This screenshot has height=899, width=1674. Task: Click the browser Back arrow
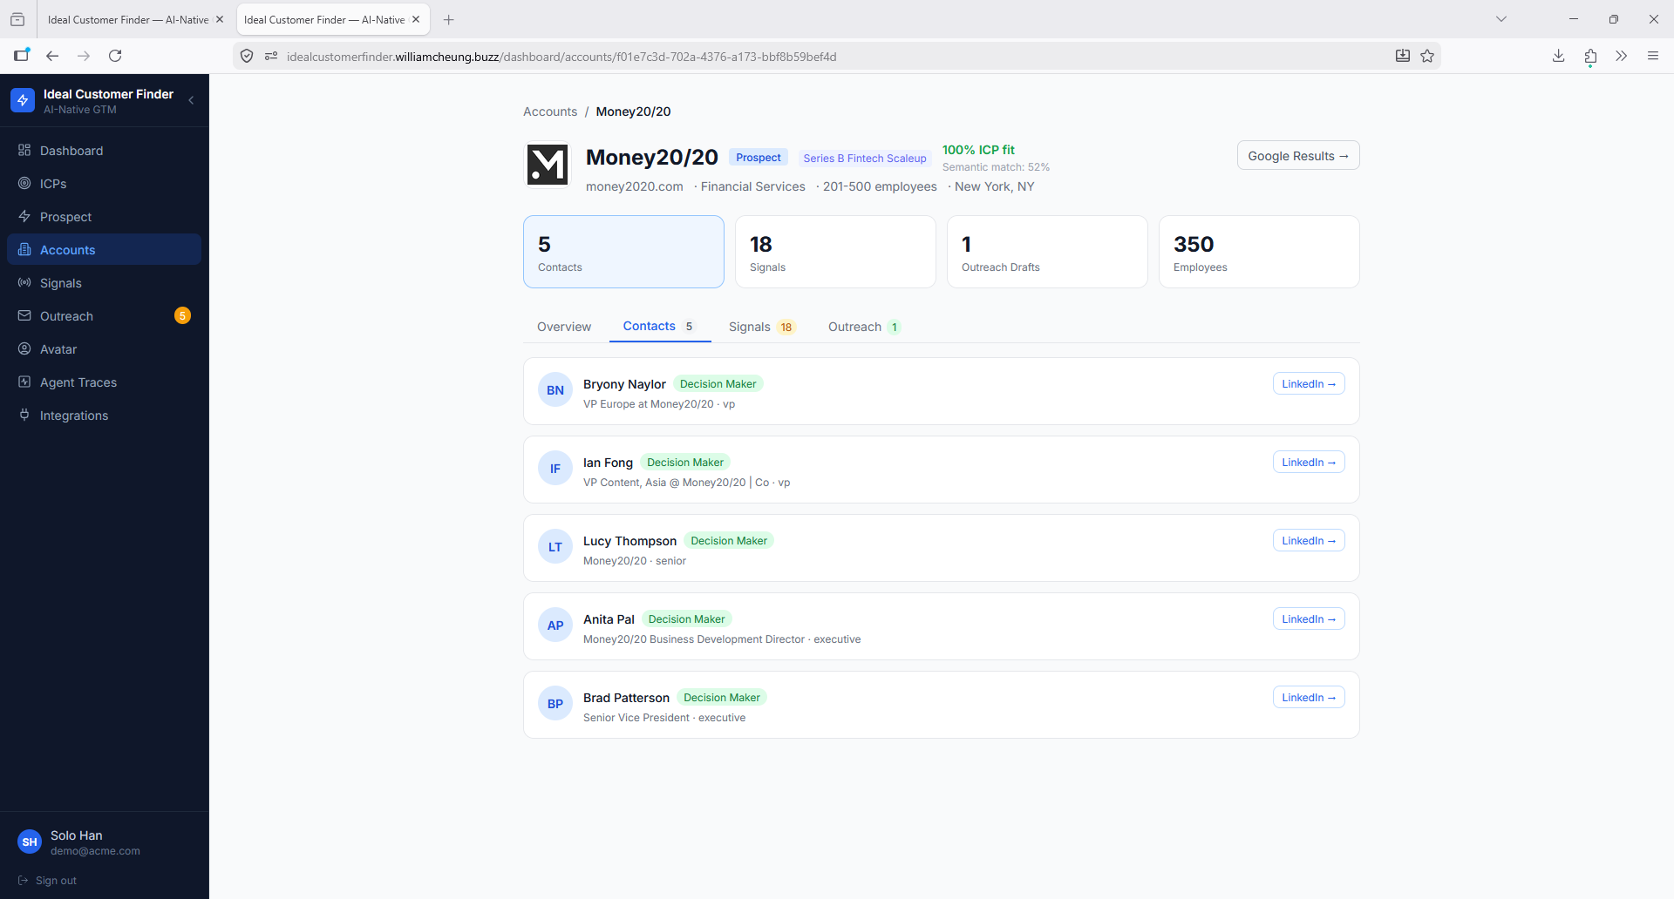click(x=52, y=56)
